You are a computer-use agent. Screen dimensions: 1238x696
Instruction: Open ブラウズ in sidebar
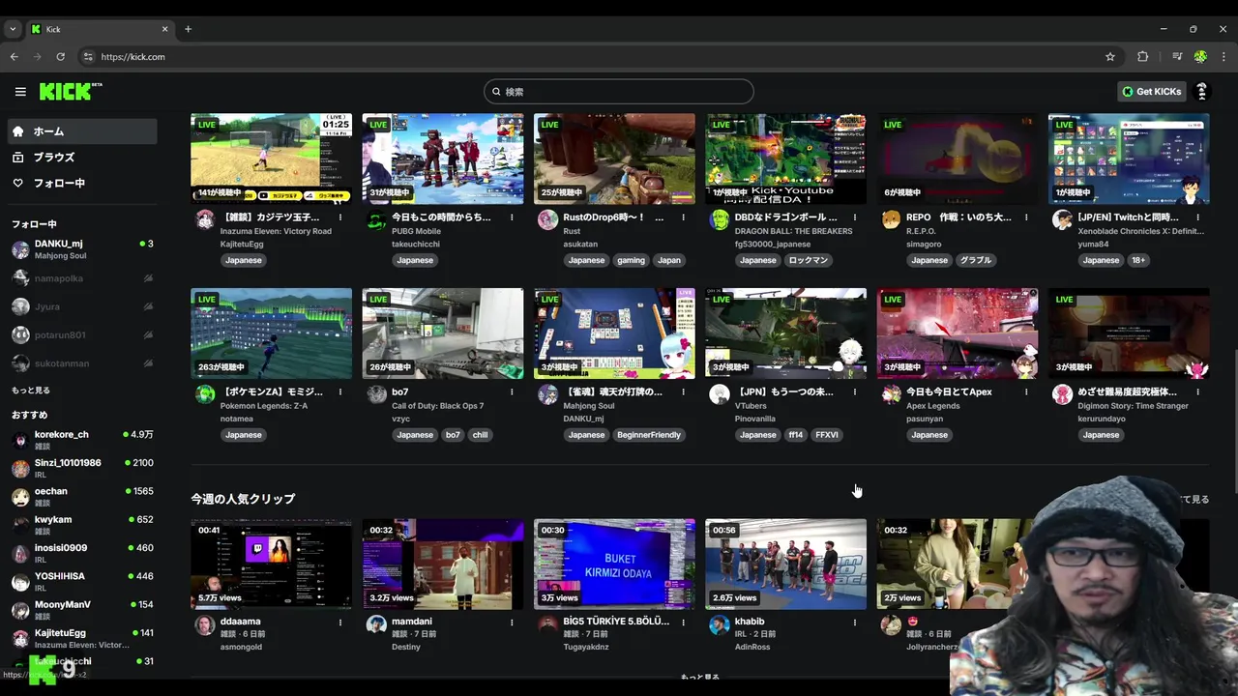(82, 157)
